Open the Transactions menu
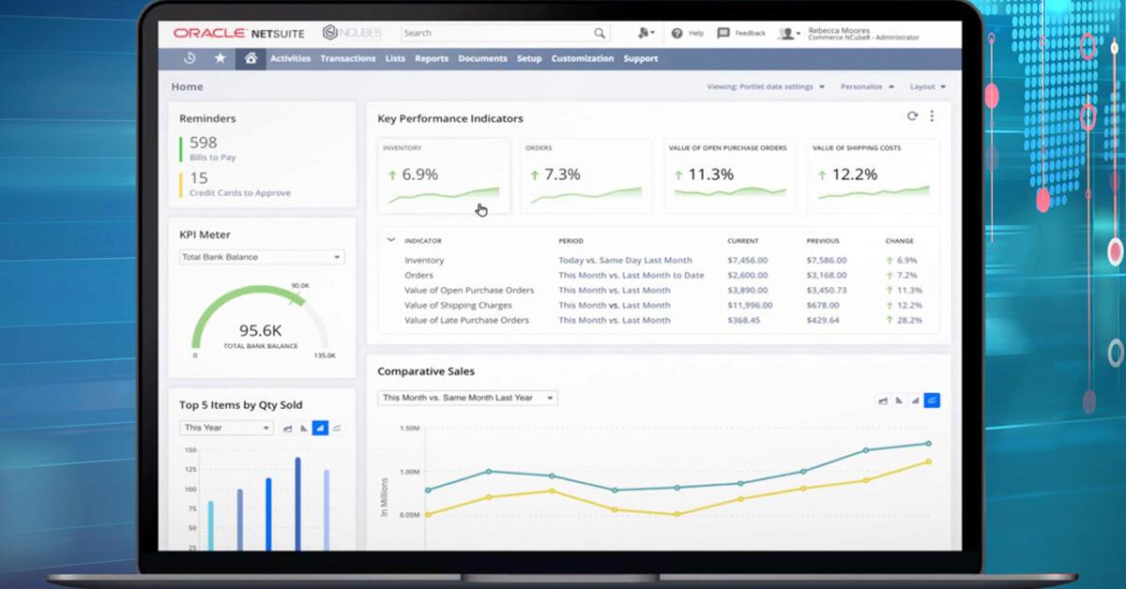Screen dimensions: 1126x589 347,58
